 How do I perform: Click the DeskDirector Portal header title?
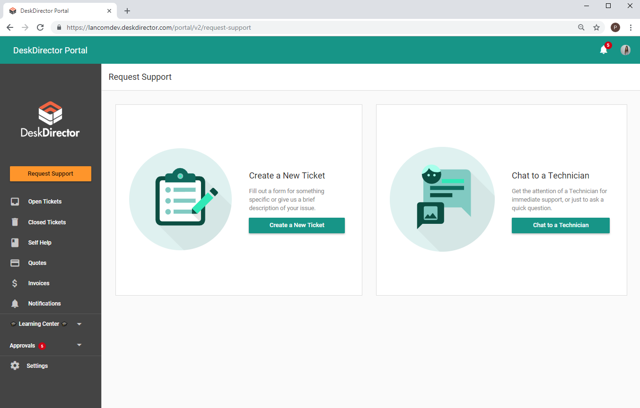[x=50, y=51]
